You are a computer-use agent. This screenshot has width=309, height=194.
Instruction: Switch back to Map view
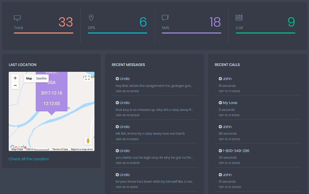coord(29,78)
